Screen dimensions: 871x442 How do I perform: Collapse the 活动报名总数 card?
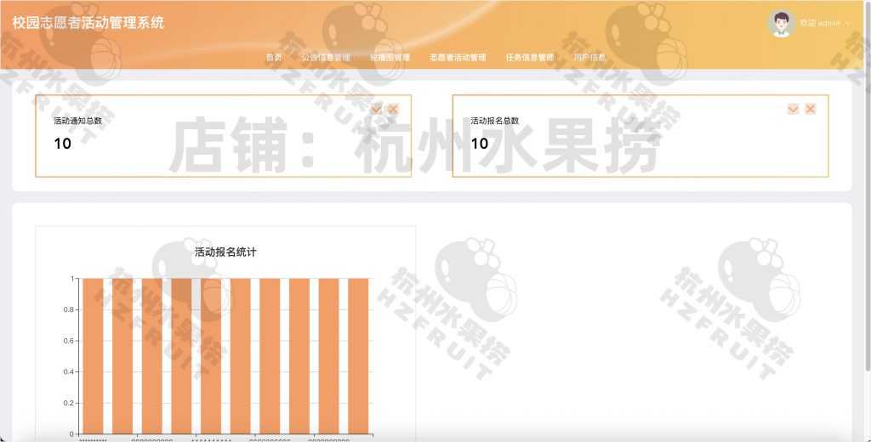[x=794, y=109]
